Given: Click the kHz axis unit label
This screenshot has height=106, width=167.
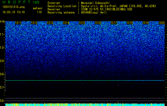Looking at the screenshot, I should click(2, 21).
